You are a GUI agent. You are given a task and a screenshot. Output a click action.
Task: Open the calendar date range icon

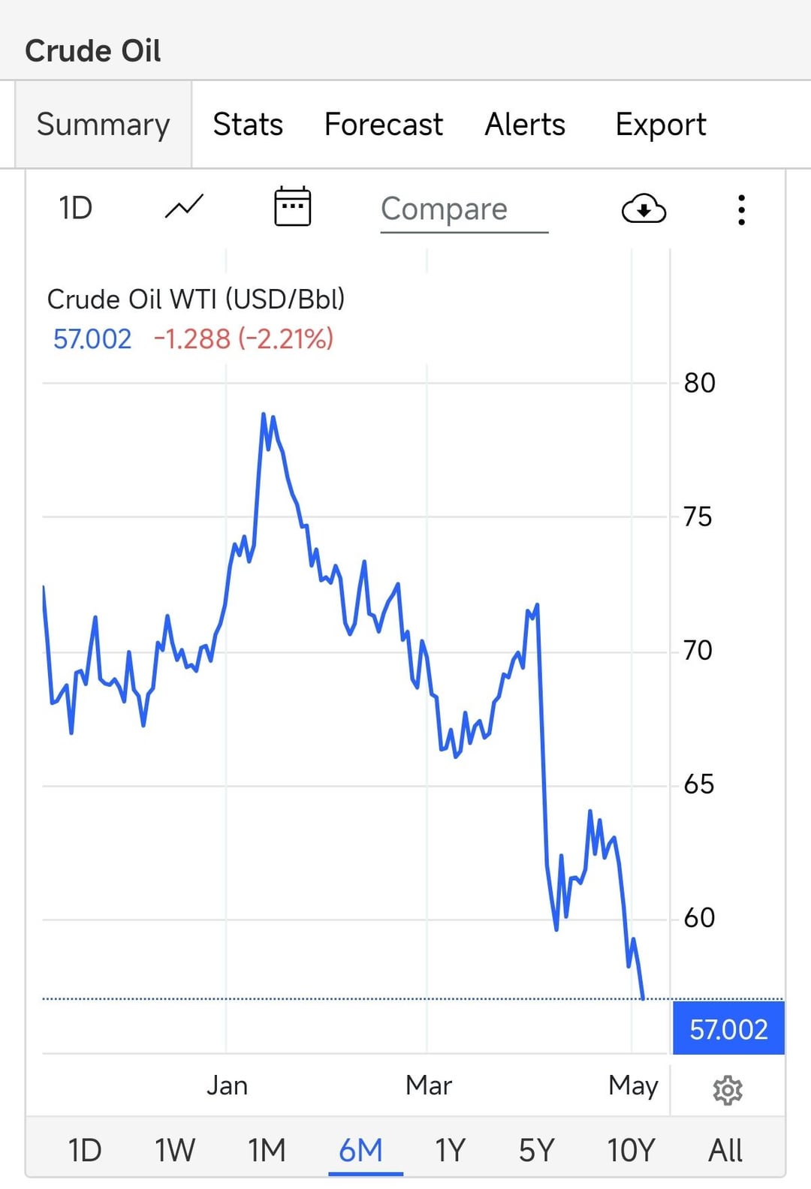pyautogui.click(x=292, y=206)
